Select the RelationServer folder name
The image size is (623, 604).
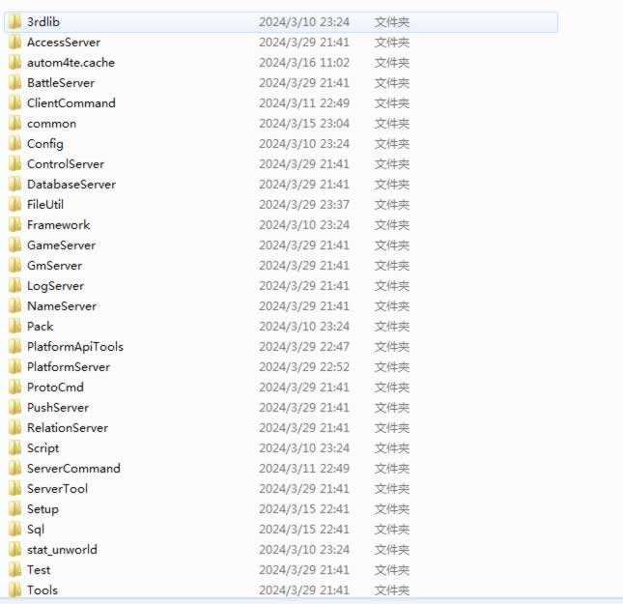(x=68, y=427)
